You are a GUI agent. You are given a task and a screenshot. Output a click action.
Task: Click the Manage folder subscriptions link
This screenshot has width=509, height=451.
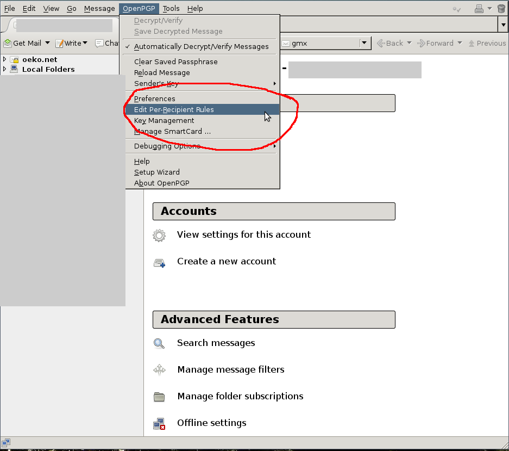click(240, 397)
